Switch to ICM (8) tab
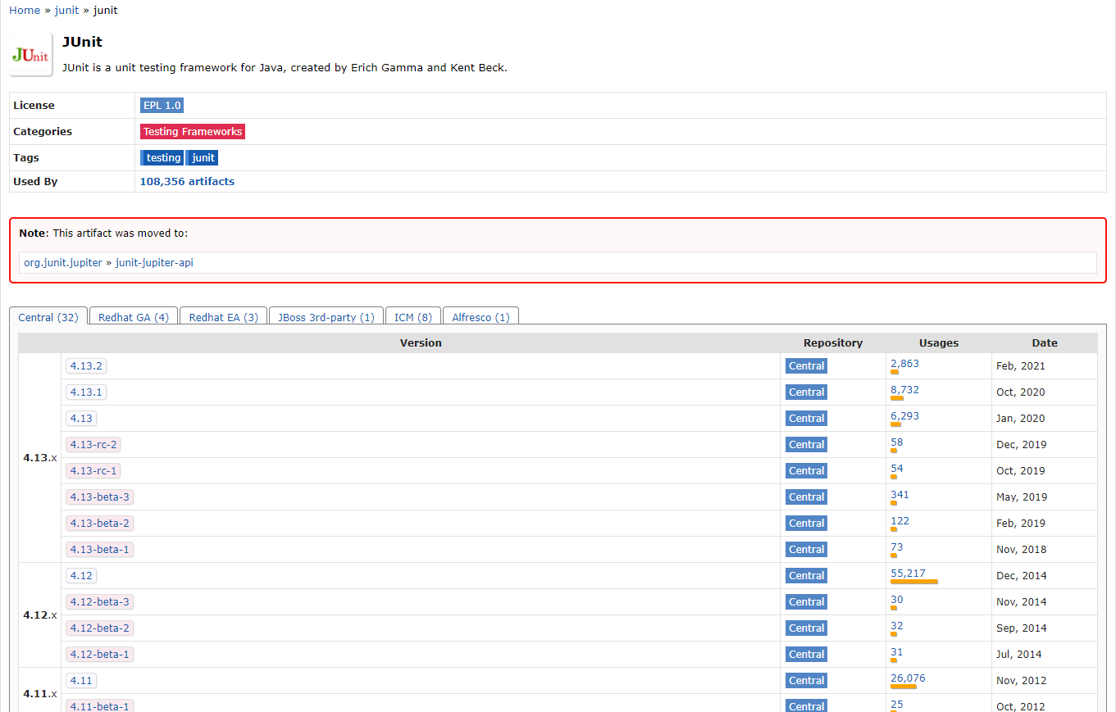Image resolution: width=1116 pixels, height=712 pixels. click(413, 317)
